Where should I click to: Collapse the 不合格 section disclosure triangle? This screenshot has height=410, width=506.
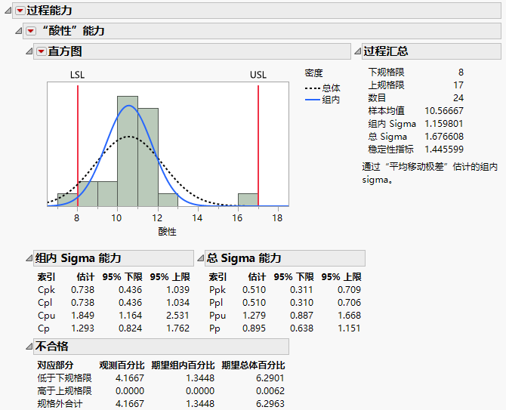click(x=29, y=347)
